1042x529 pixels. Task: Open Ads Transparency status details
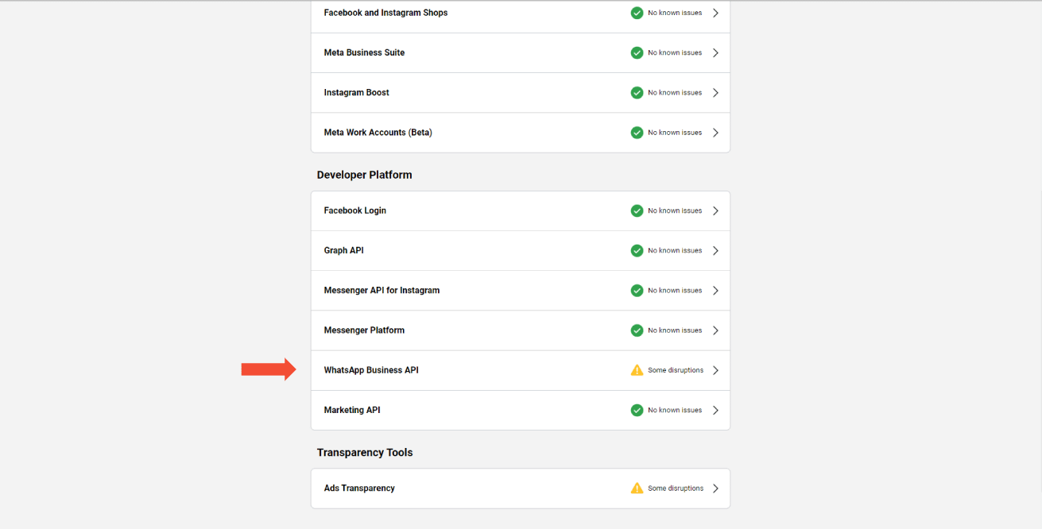[521, 488]
